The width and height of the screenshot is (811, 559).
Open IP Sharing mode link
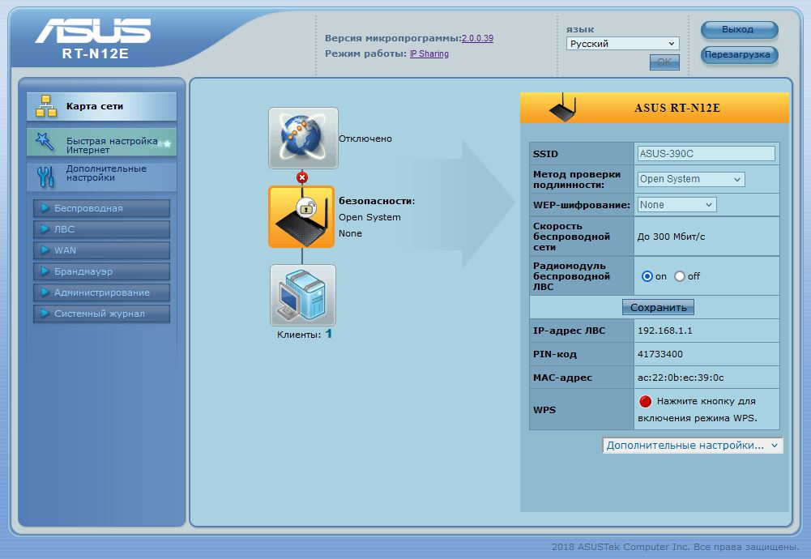coord(429,53)
